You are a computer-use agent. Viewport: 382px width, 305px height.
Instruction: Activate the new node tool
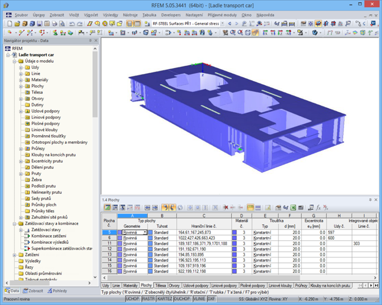click(x=9, y=32)
